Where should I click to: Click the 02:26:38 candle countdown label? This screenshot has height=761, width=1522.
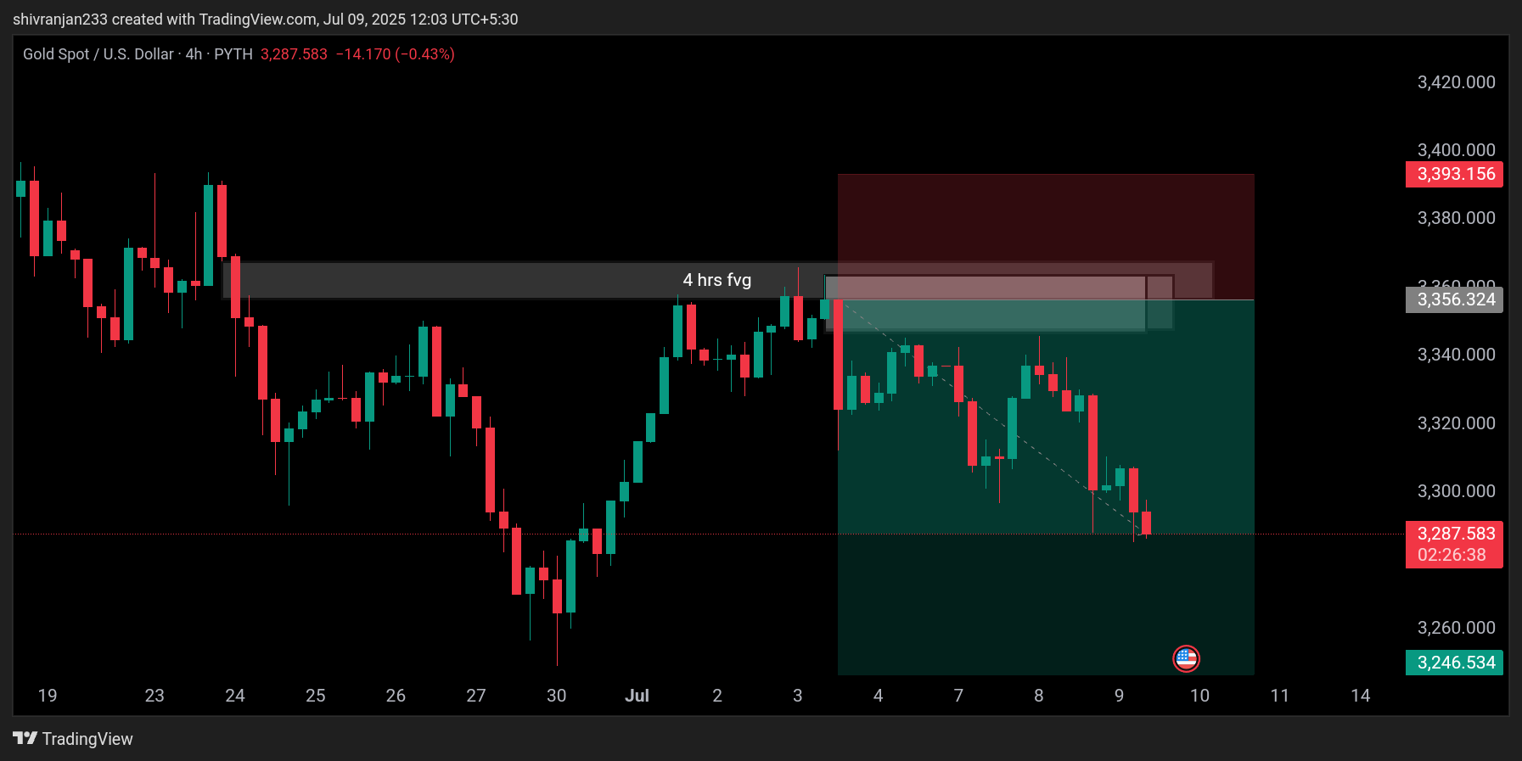(1452, 555)
